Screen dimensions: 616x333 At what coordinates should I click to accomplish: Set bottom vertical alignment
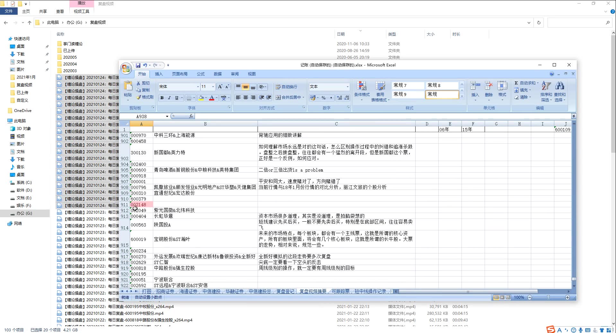click(x=253, y=87)
